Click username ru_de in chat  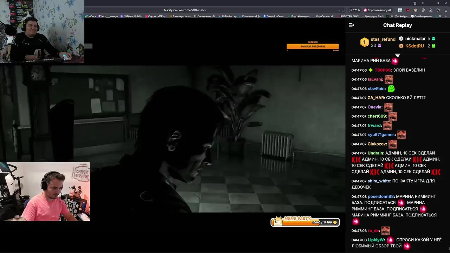pyautogui.click(x=373, y=231)
